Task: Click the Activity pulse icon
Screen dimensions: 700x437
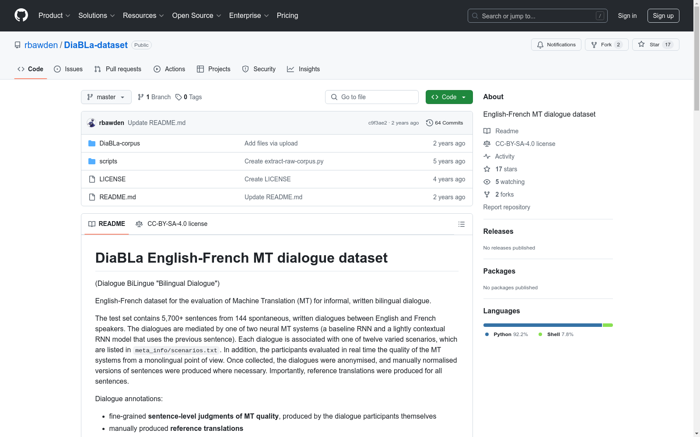Action: (487, 156)
